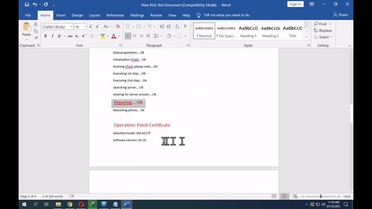
Task: Toggle italic formatting
Action: coord(52,36)
